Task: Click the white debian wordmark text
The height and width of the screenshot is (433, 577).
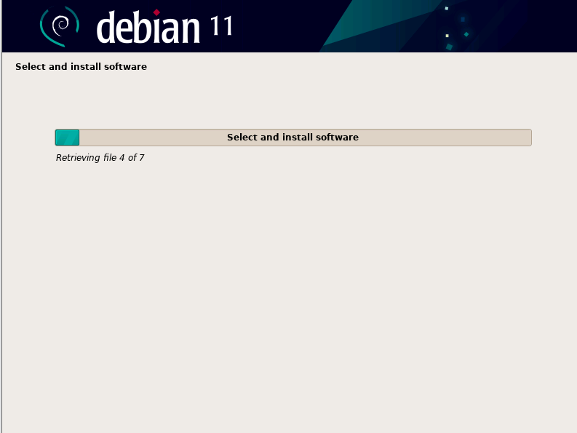Action: pyautogui.click(x=148, y=29)
